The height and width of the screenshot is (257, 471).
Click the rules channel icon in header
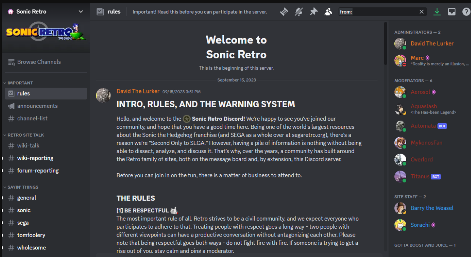point(100,12)
